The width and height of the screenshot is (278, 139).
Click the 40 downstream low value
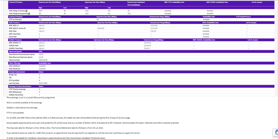tap(65, 11)
